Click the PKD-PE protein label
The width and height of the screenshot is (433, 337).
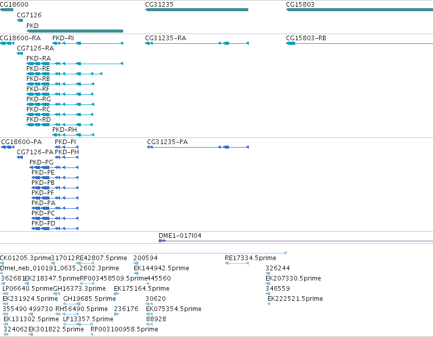(x=43, y=173)
